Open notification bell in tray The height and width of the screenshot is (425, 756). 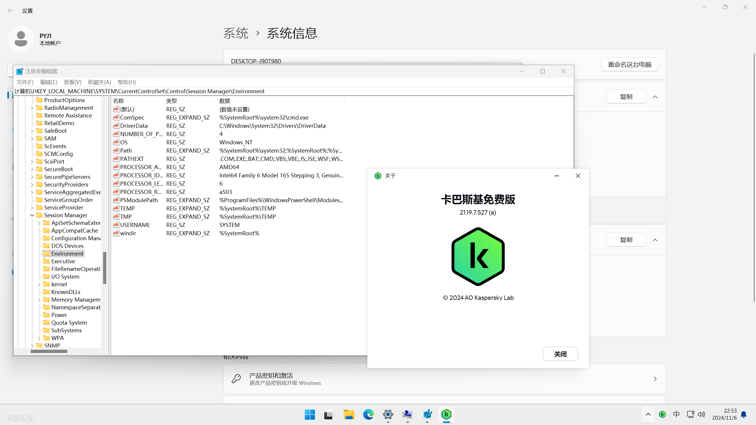coord(744,415)
